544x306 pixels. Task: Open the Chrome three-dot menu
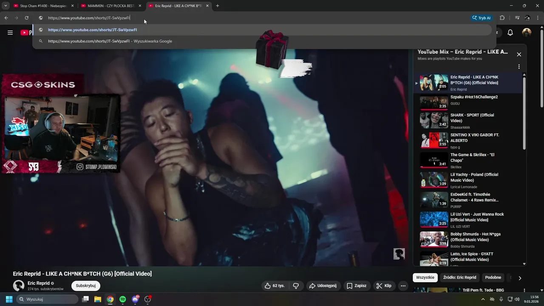[538, 18]
